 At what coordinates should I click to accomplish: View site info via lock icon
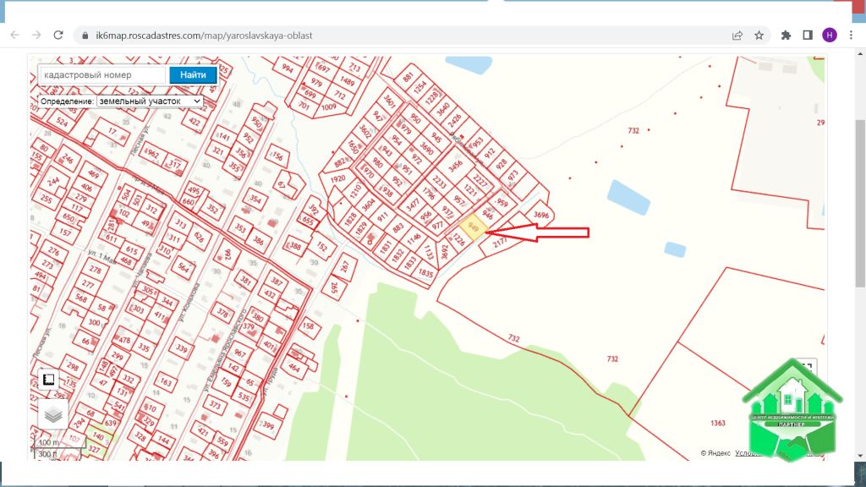coord(84,36)
